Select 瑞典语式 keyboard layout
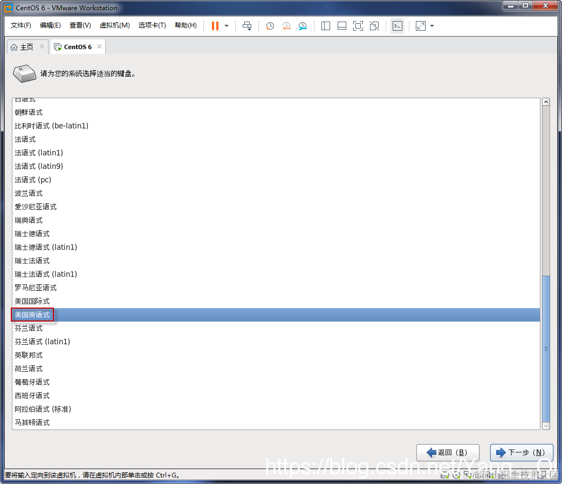This screenshot has width=562, height=484. 276,221
